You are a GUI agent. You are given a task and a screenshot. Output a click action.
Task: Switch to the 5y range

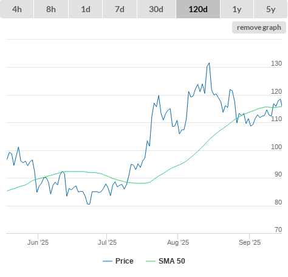[x=270, y=9]
